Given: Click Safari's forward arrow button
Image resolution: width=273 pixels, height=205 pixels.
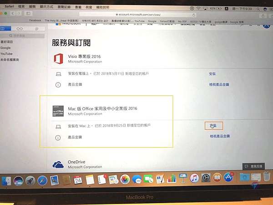Looking at the screenshot, I should tap(19, 13).
